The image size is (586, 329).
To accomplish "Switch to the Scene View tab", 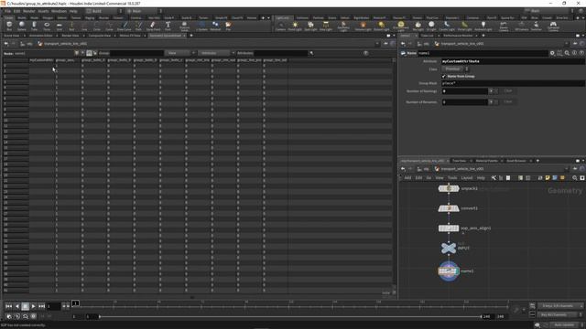I will pos(12,36).
